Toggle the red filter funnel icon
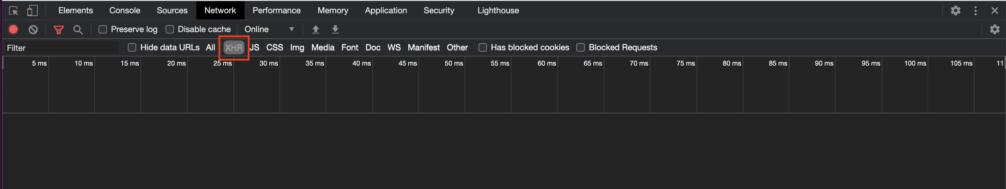This screenshot has height=189, width=1006. coord(59,30)
